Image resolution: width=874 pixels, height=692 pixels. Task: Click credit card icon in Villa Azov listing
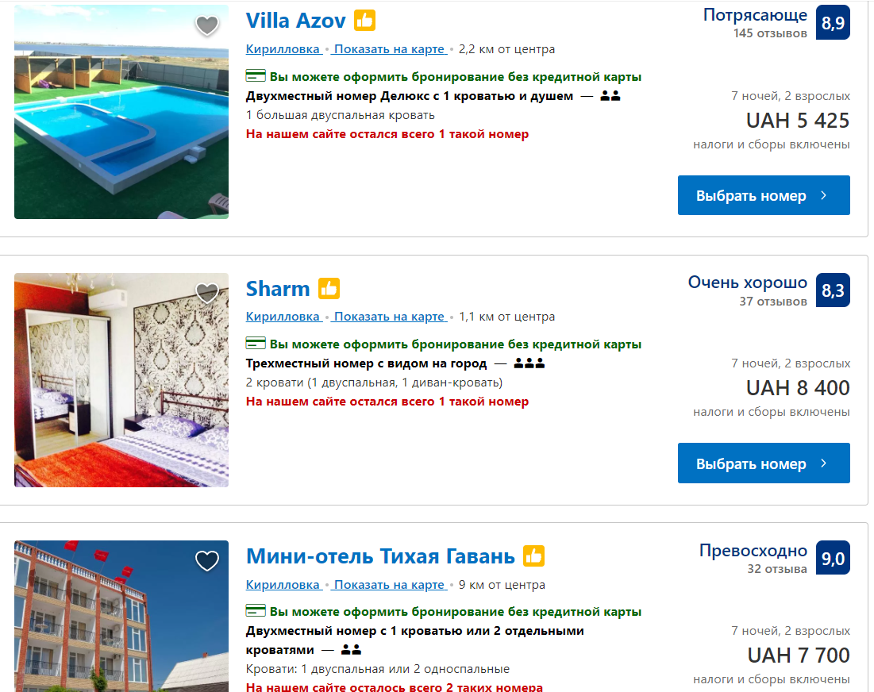point(256,75)
